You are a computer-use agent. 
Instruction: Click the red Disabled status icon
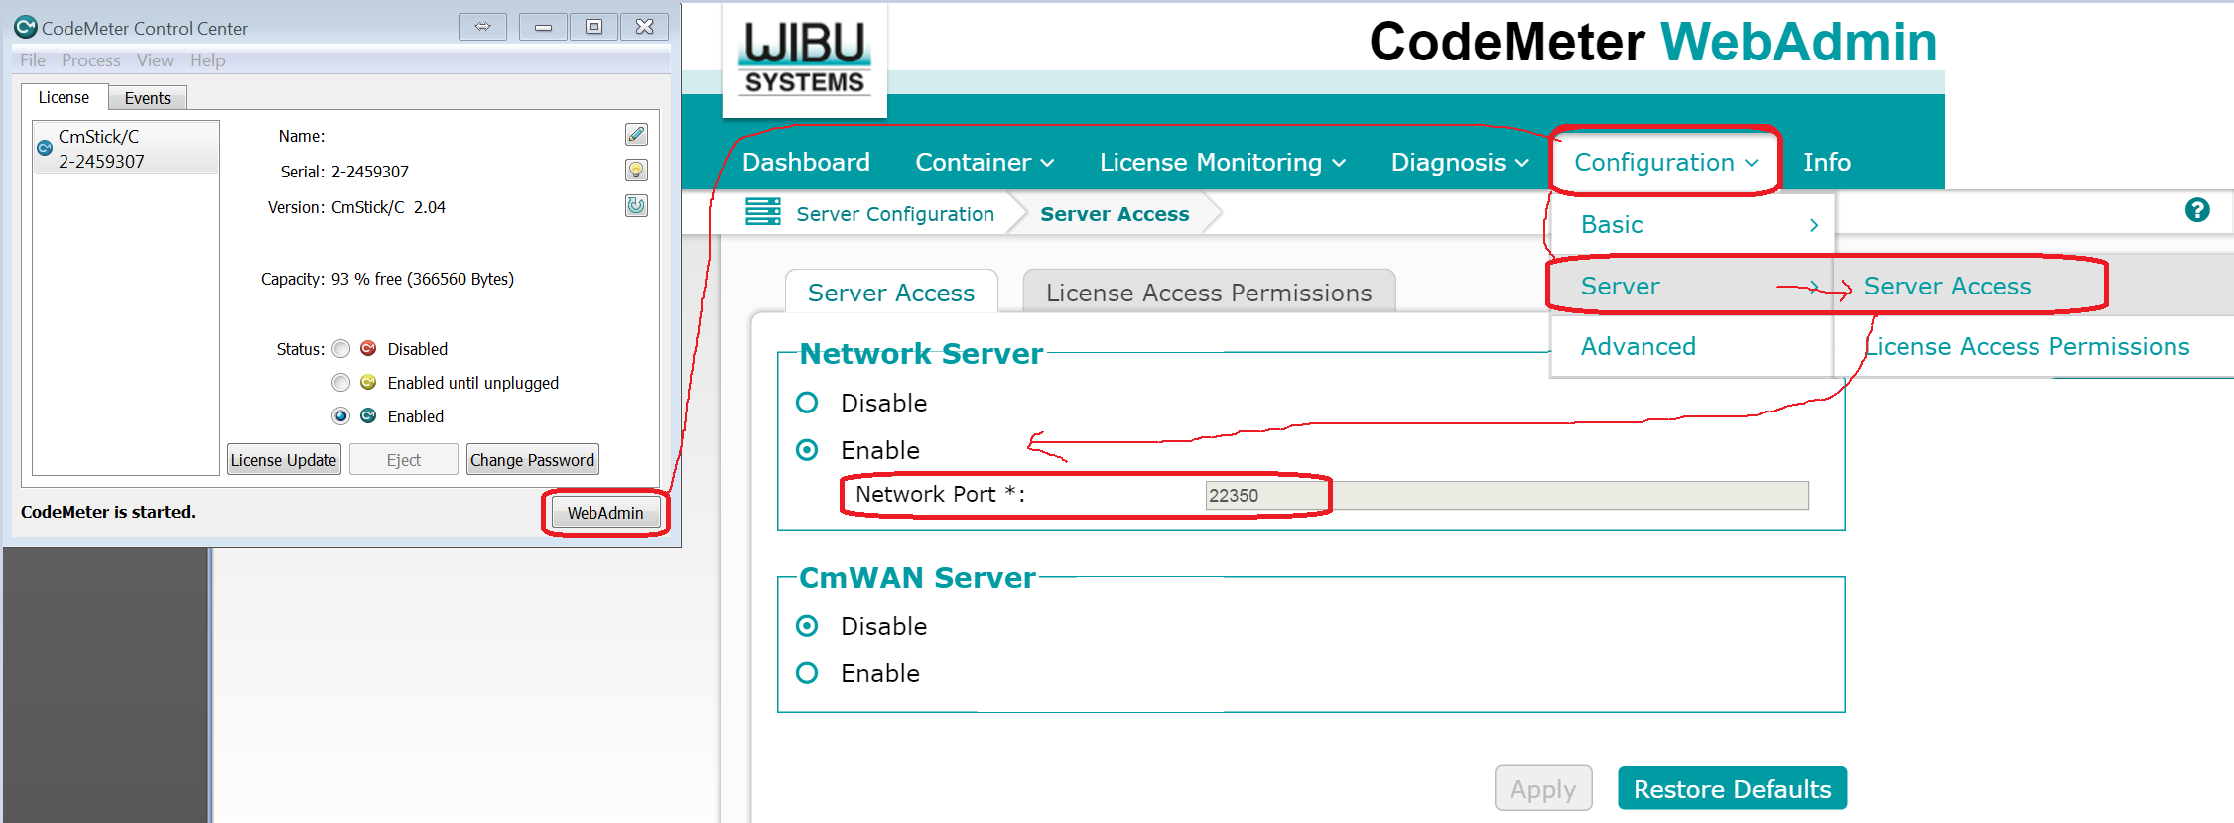click(x=368, y=348)
